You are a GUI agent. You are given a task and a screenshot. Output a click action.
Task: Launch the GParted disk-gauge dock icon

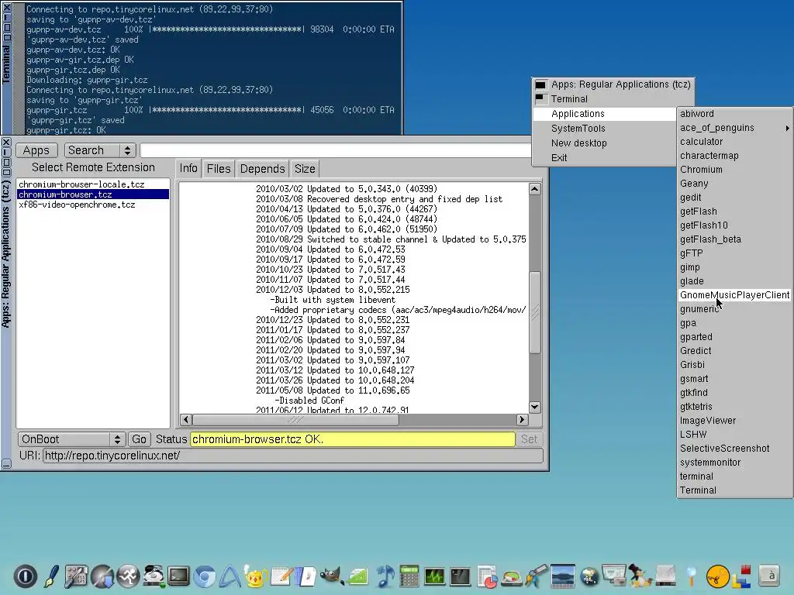[x=512, y=576]
